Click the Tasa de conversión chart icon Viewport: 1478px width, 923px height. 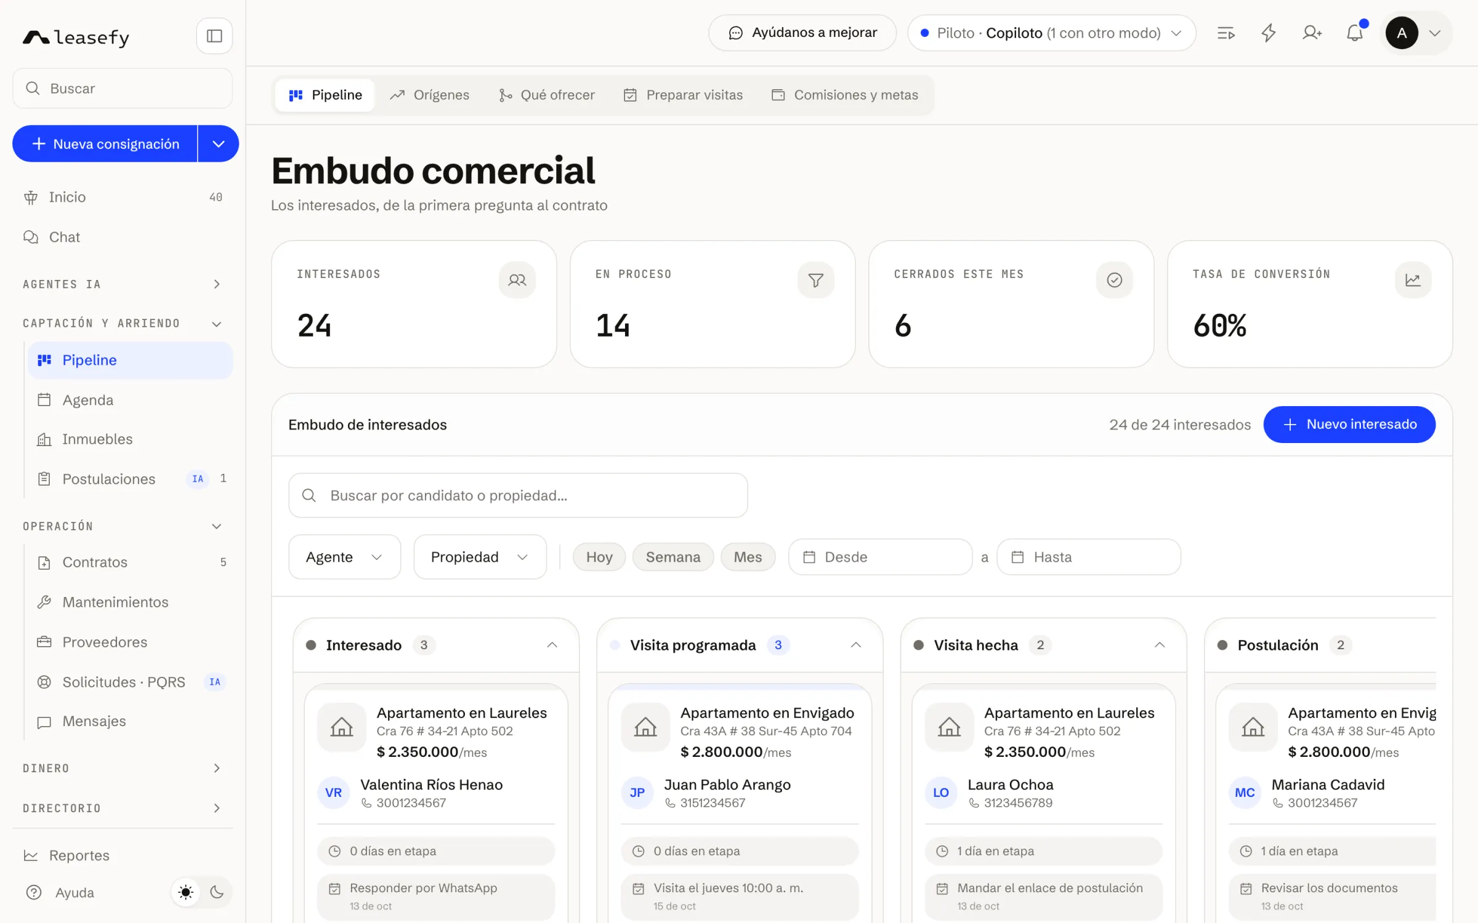[1413, 280]
